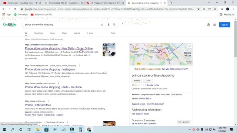
Task: Go back using the browser back arrow
Action: [x=4, y=9]
